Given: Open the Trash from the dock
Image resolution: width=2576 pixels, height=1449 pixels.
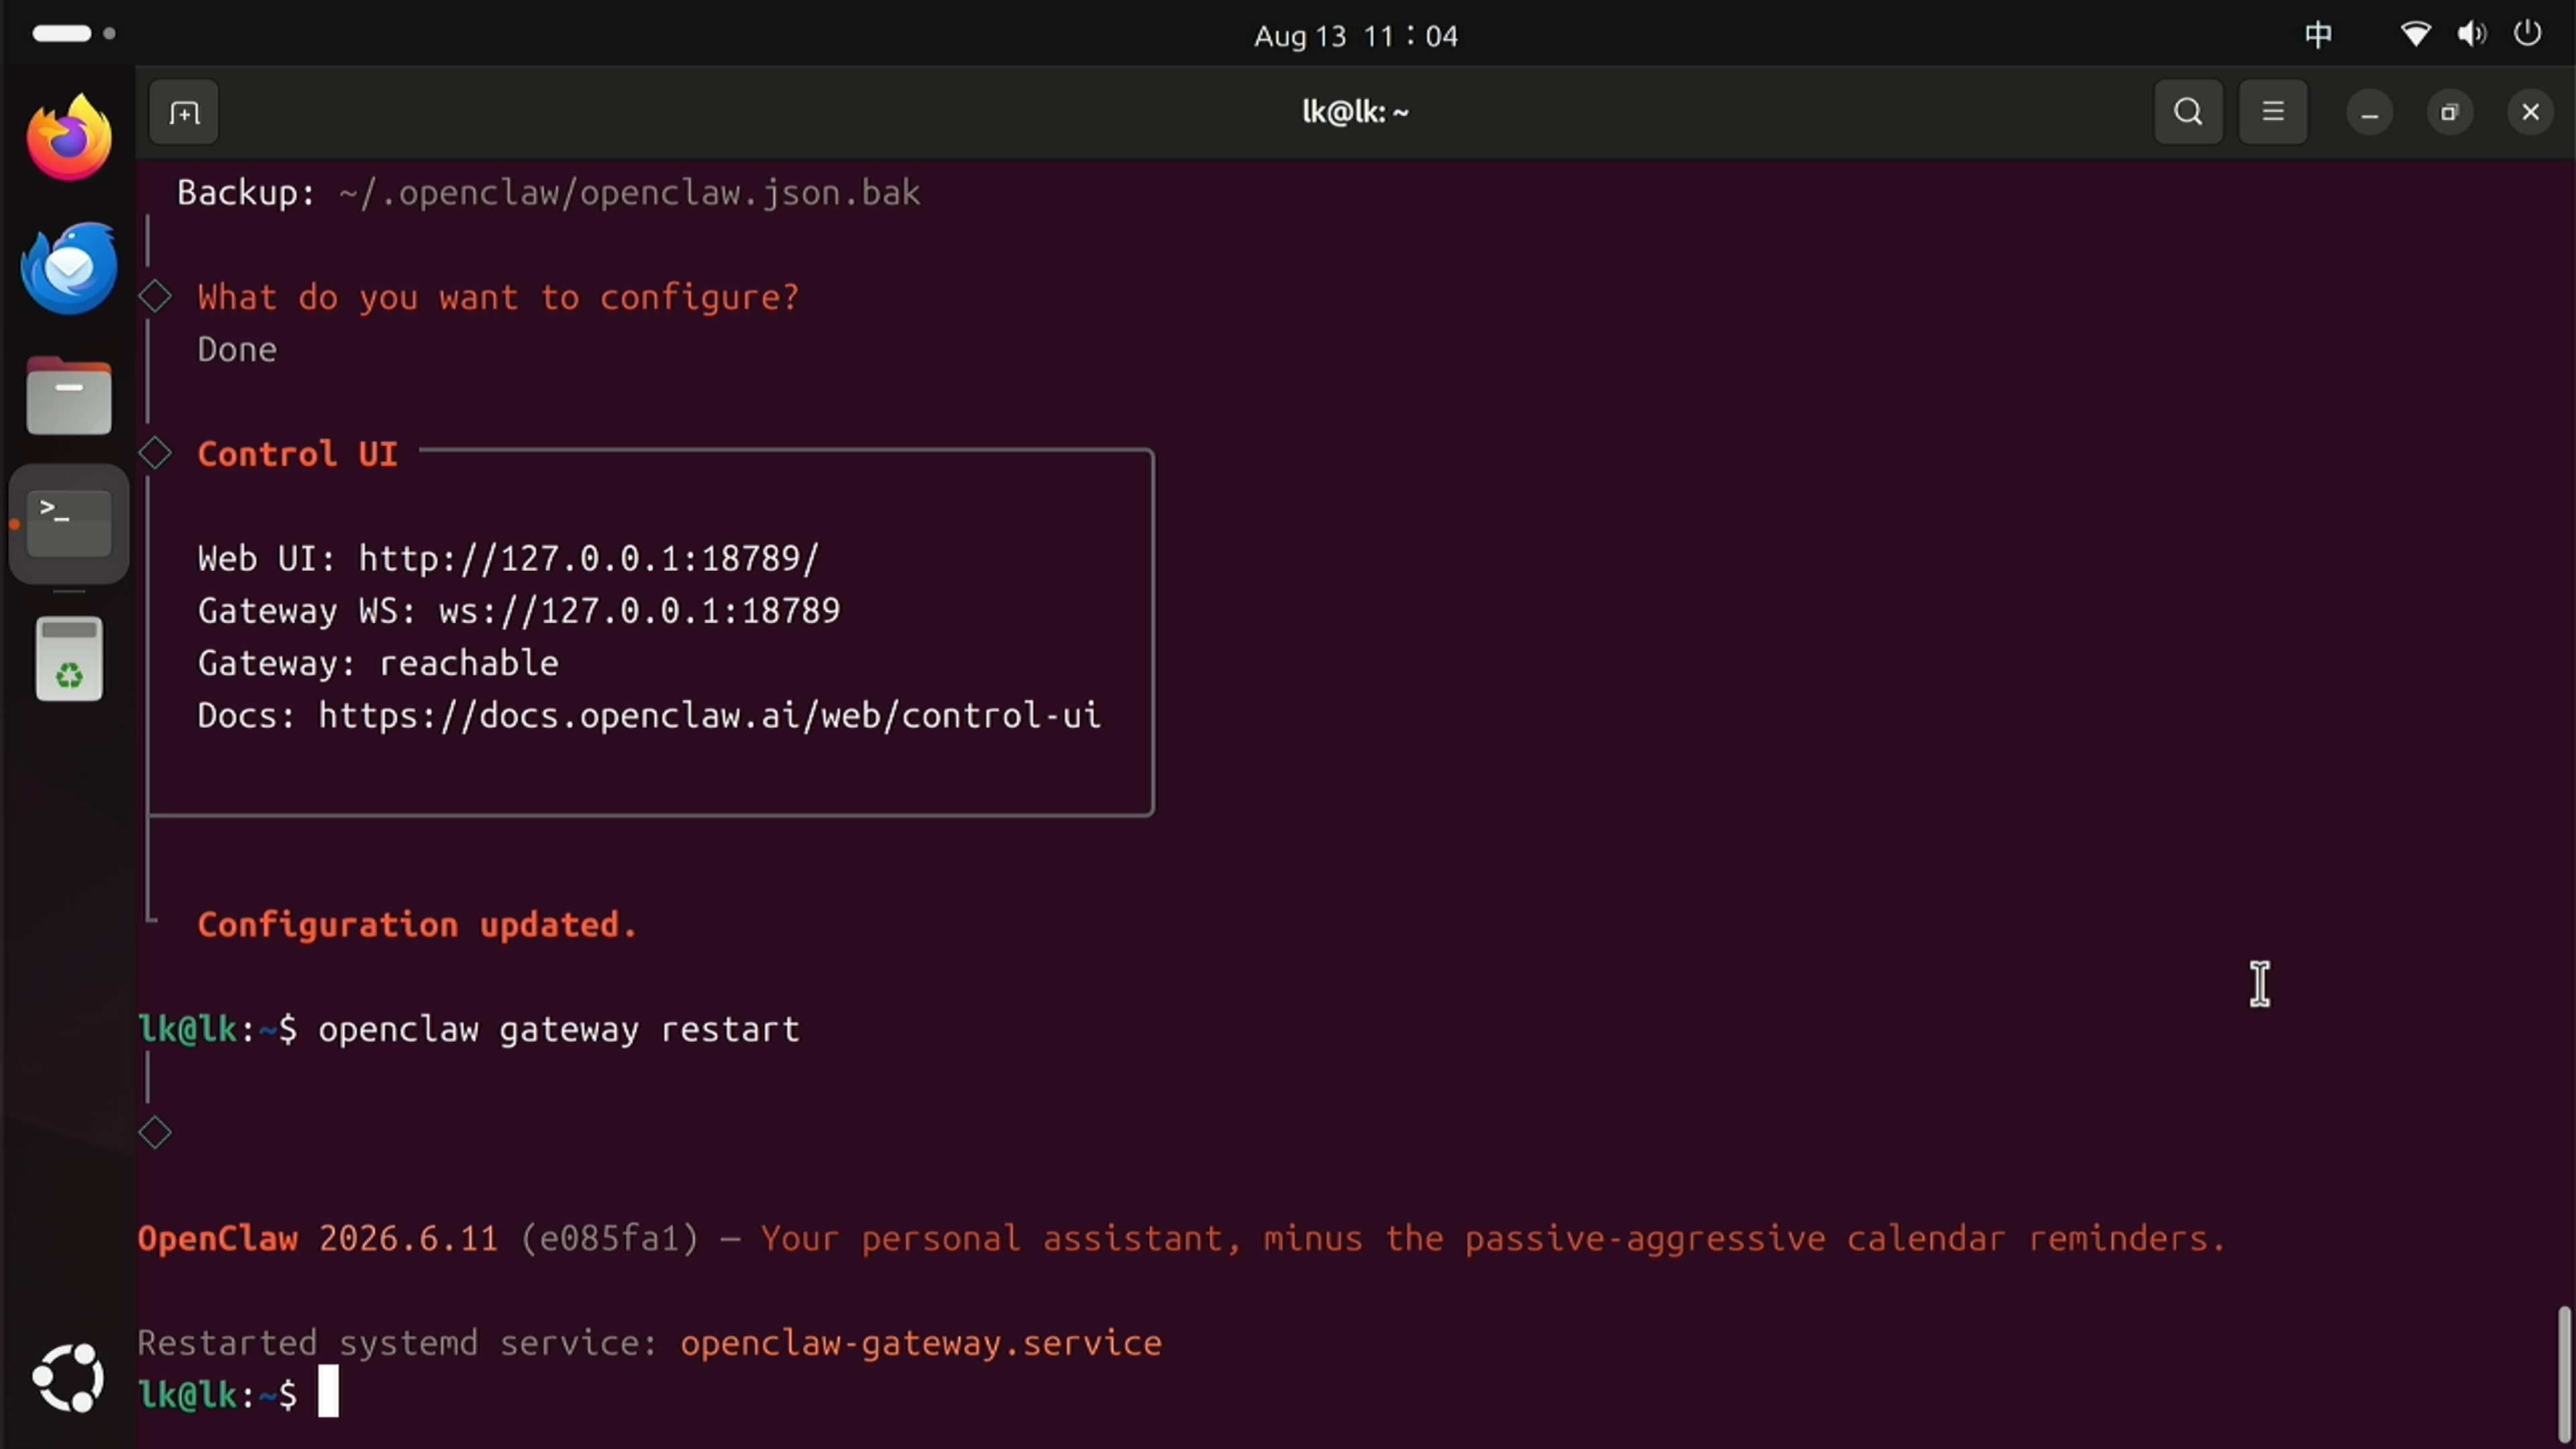Looking at the screenshot, I should pyautogui.click(x=69, y=659).
